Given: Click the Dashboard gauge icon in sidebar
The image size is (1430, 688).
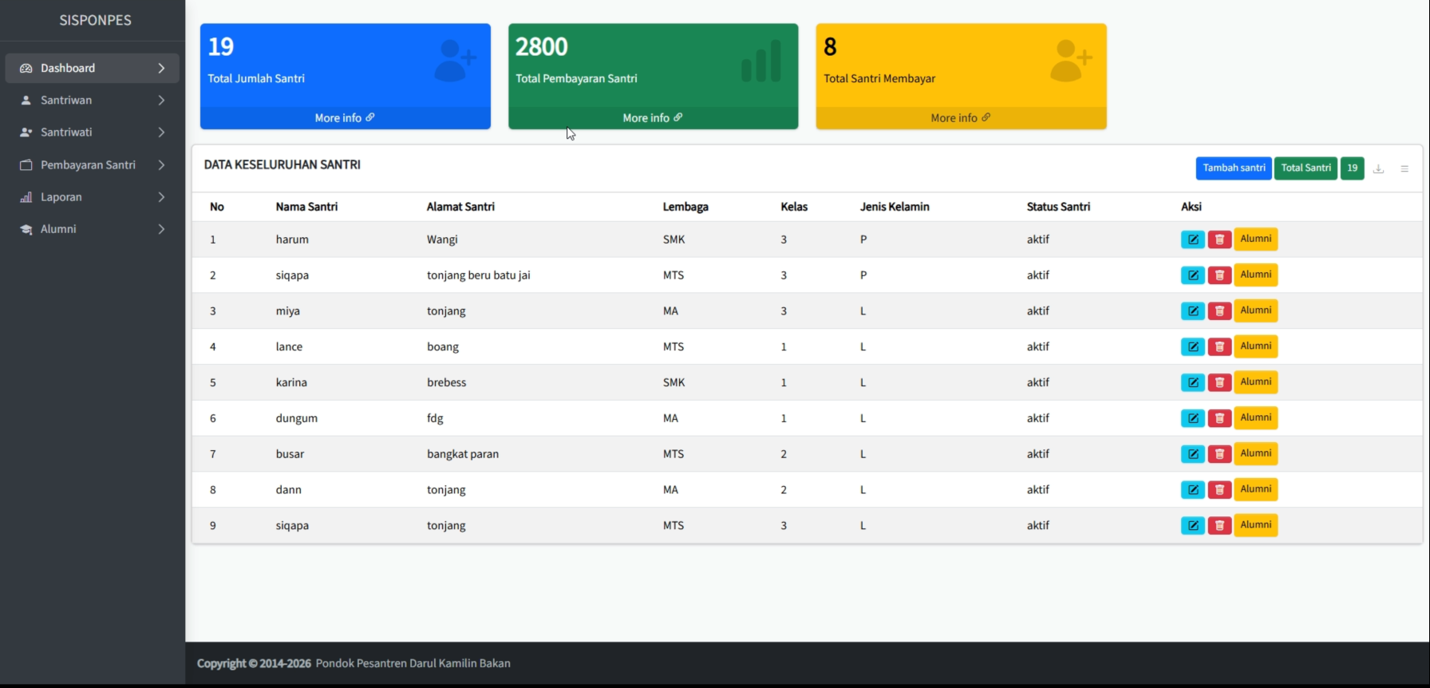Looking at the screenshot, I should (26, 69).
